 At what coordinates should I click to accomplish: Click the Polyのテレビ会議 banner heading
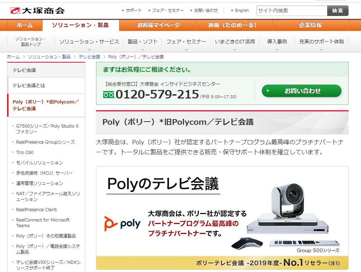[x=163, y=184]
